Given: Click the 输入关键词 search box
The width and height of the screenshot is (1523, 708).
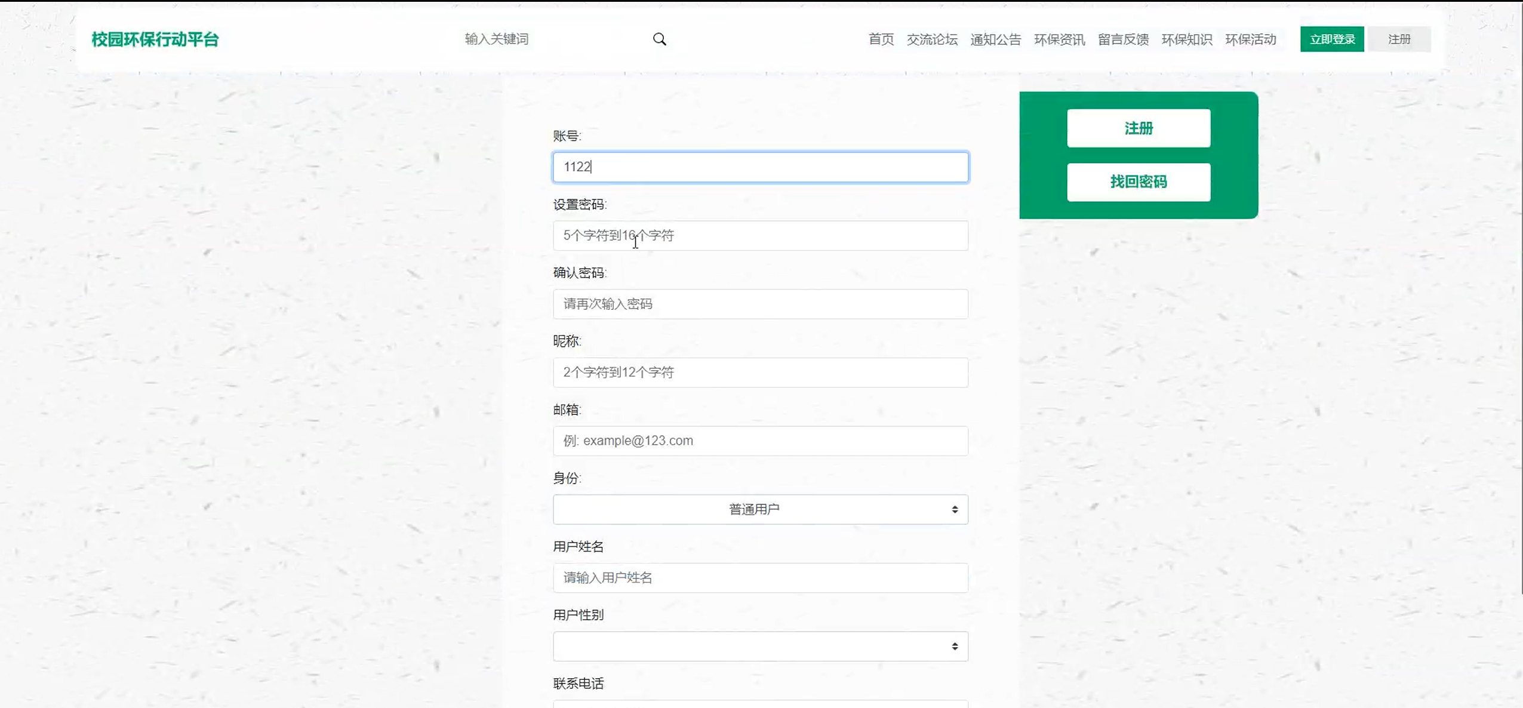Looking at the screenshot, I should coord(549,39).
